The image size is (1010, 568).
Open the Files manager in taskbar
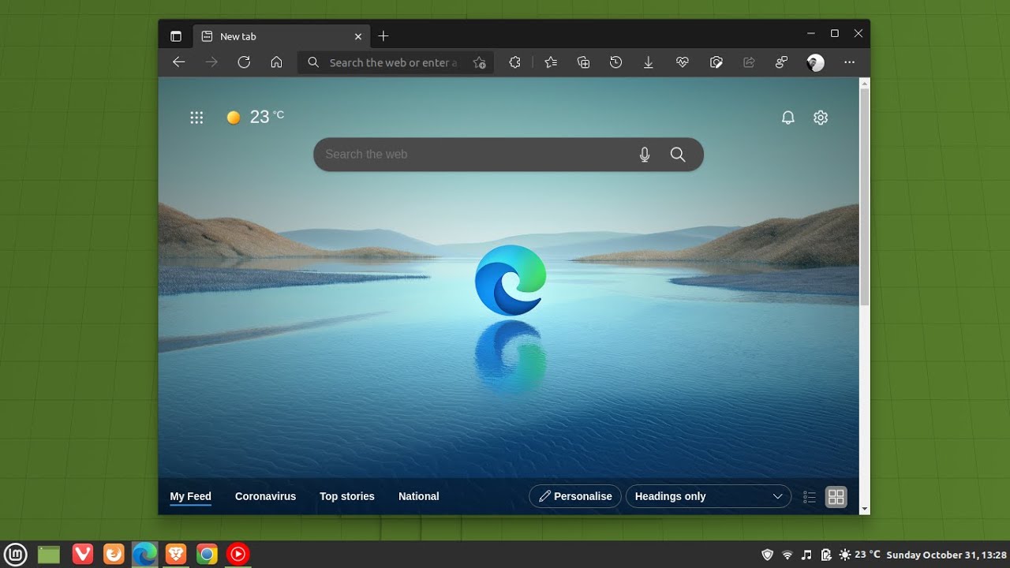tap(49, 555)
